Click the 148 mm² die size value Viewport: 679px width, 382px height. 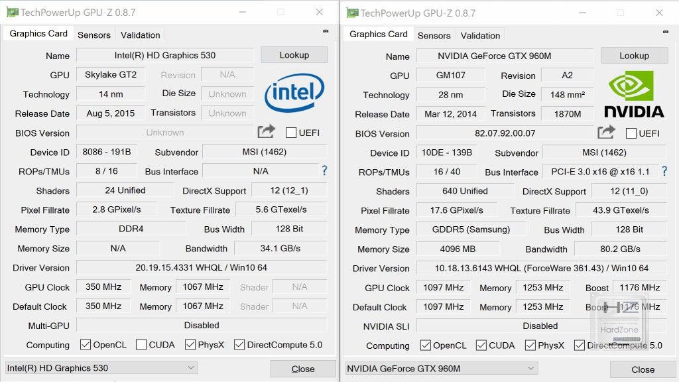(x=568, y=95)
